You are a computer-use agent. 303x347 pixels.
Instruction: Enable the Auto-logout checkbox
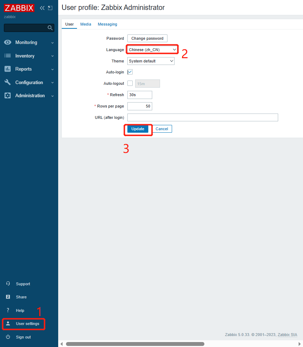click(130, 83)
